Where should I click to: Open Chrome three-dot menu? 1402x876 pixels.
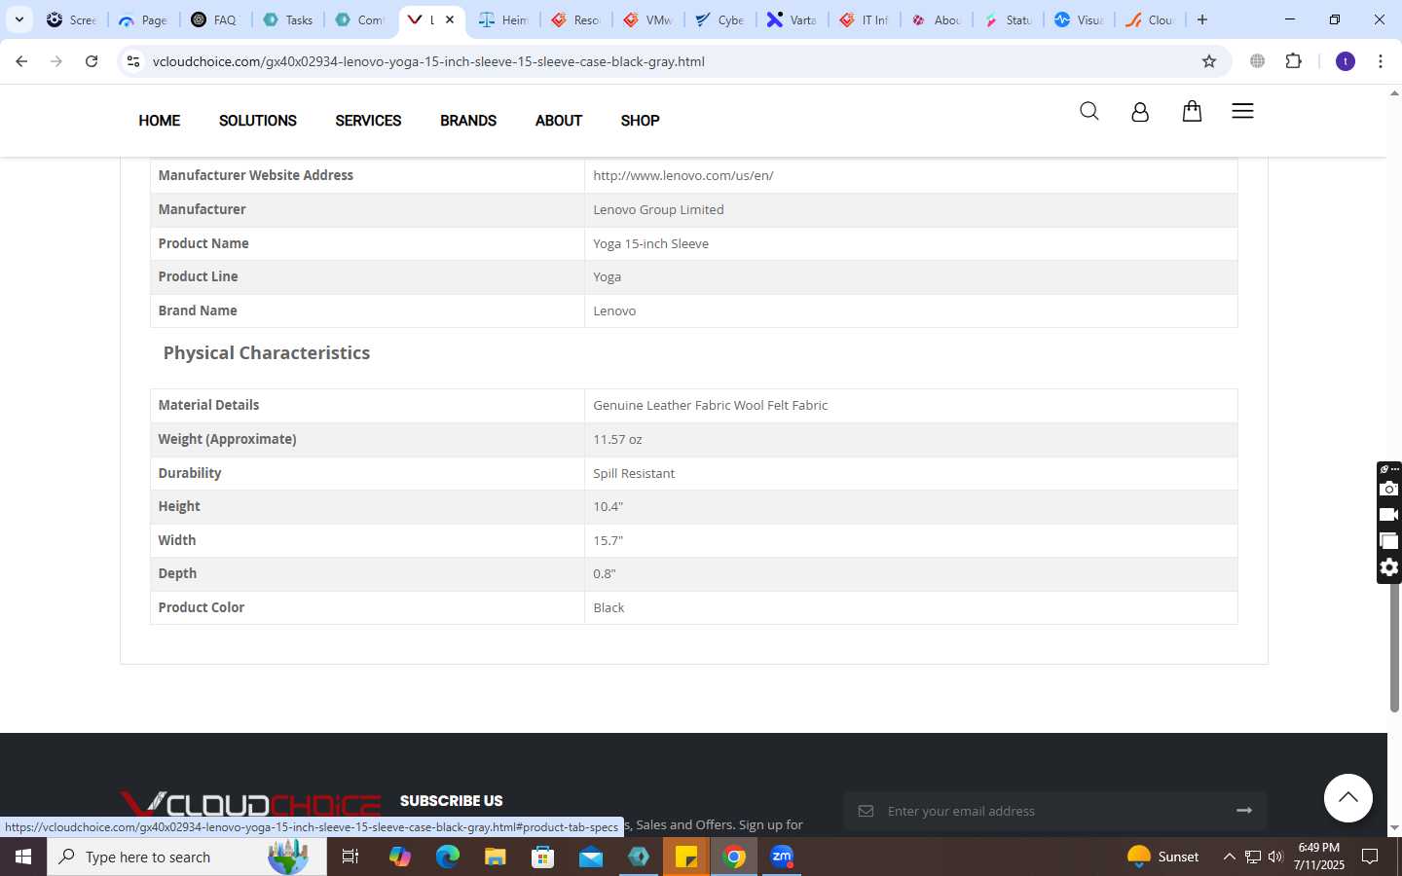tap(1381, 61)
